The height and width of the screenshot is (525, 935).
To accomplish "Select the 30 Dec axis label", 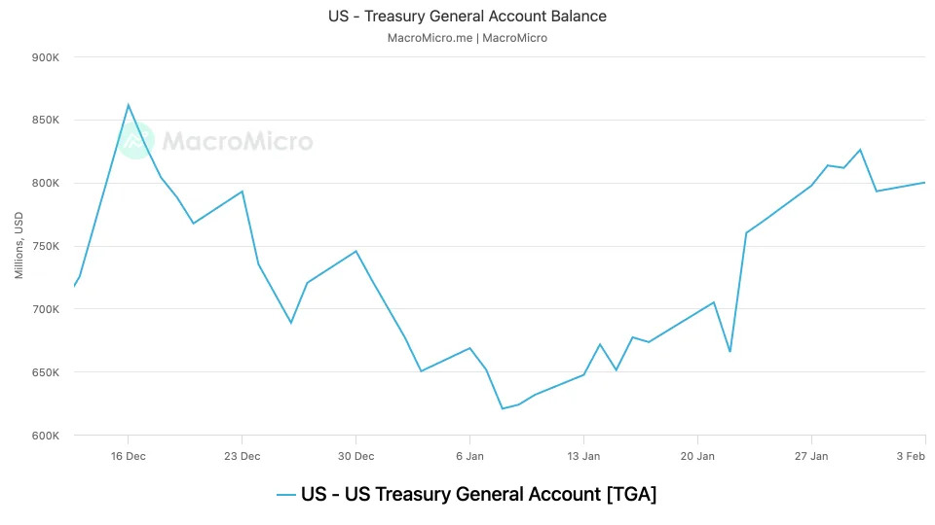I will (356, 456).
